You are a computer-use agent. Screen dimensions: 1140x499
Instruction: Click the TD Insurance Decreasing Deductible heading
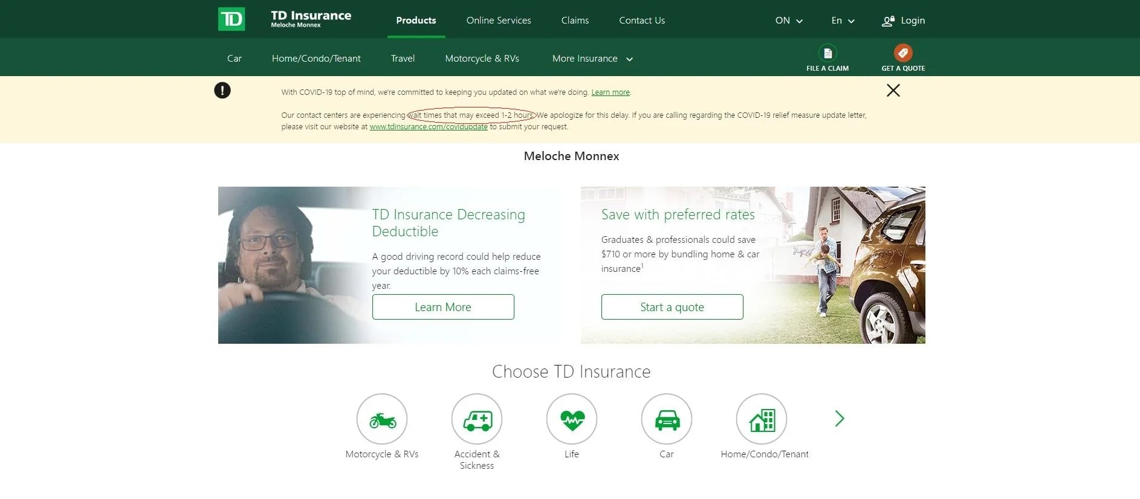tap(449, 223)
